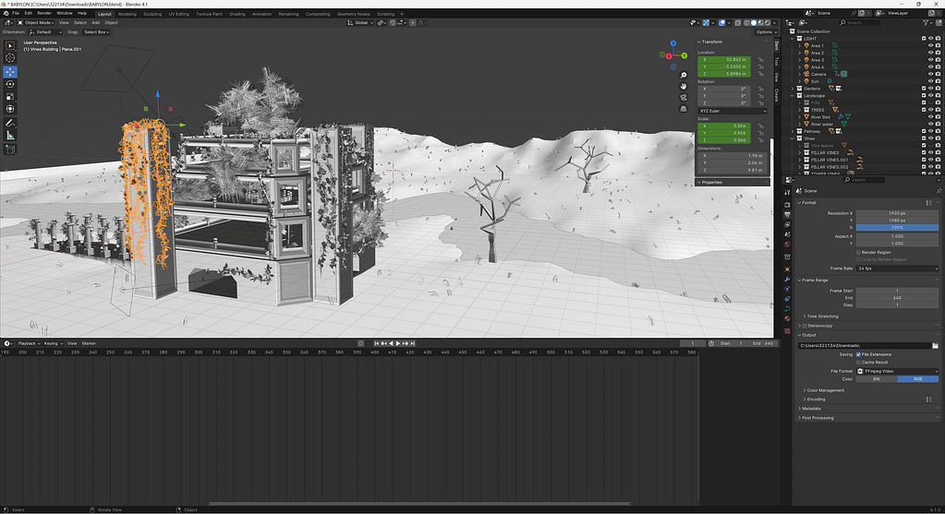Expand the Gardens collection in the outliner
Viewport: 945px width, 514px height.
pos(794,89)
